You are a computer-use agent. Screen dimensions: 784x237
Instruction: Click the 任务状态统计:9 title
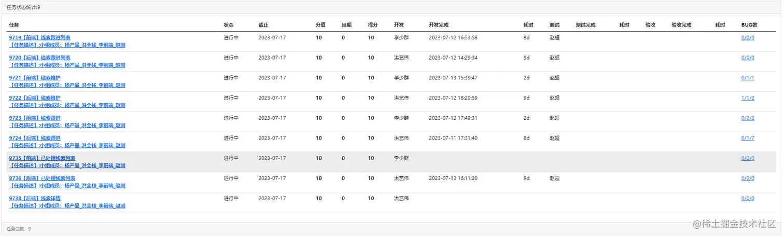23,7
